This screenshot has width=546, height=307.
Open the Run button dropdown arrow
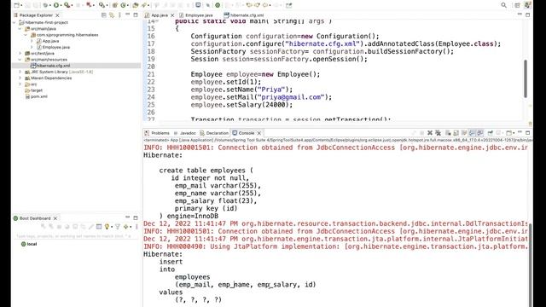coord(61,6)
